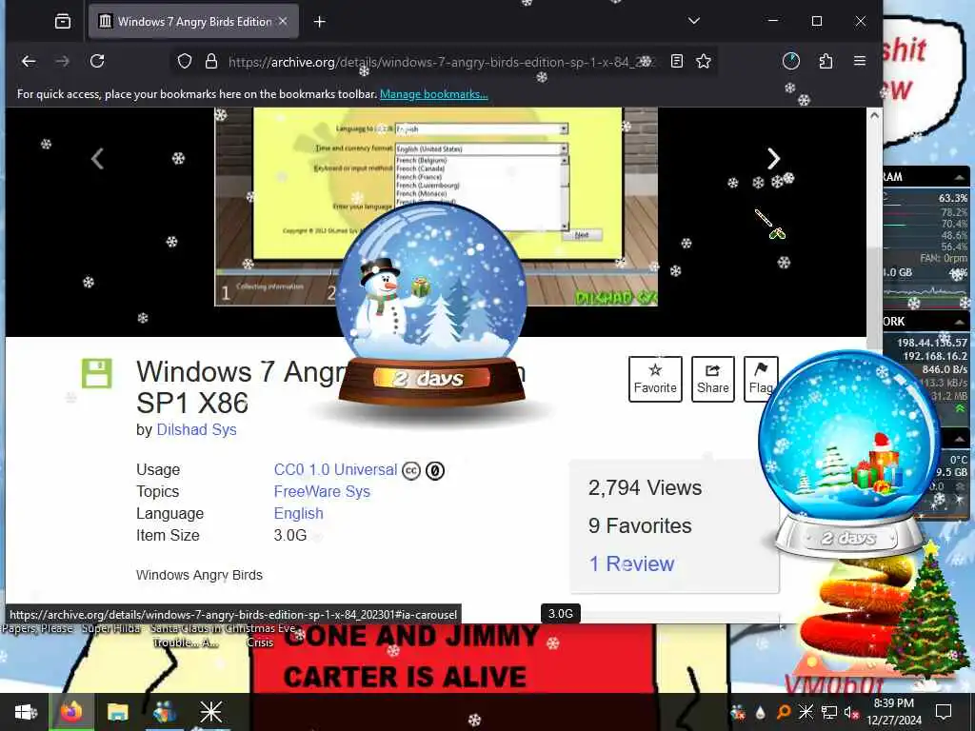Viewport: 975px width, 731px height.
Task: Go back to the previous page
Action: (x=29, y=61)
